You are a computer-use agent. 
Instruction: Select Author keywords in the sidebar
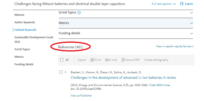point(25,22)
